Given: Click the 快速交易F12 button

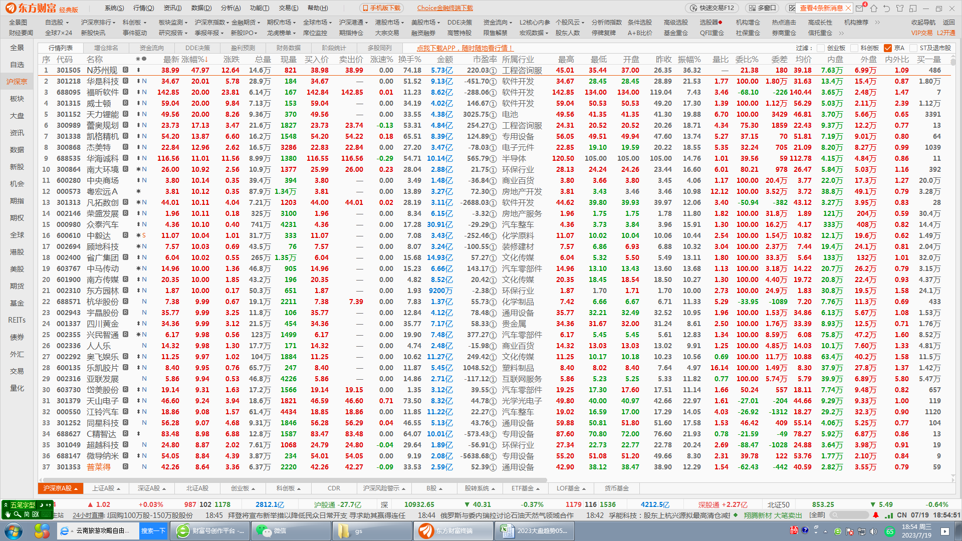Looking at the screenshot, I should point(711,8).
